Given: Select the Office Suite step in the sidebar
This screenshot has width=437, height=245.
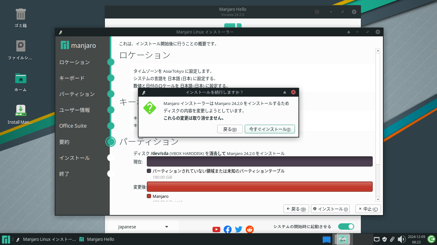Looking at the screenshot, I should coord(73,126).
